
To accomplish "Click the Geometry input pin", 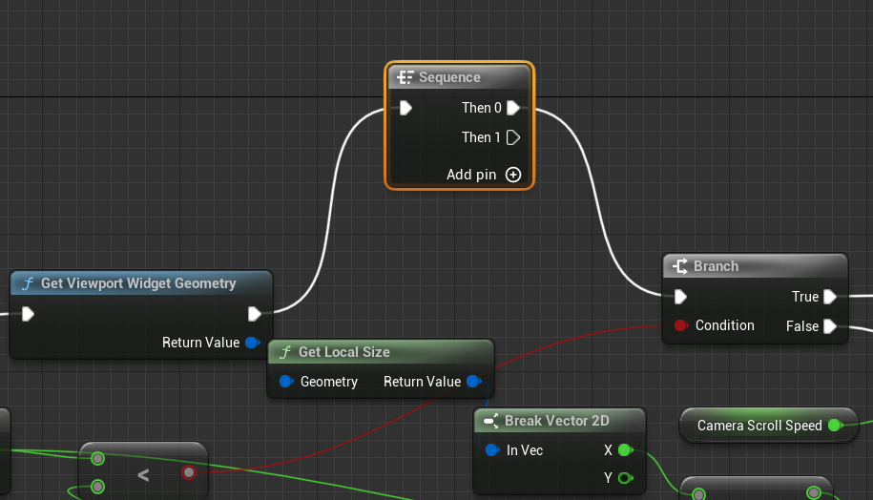I will tap(286, 382).
